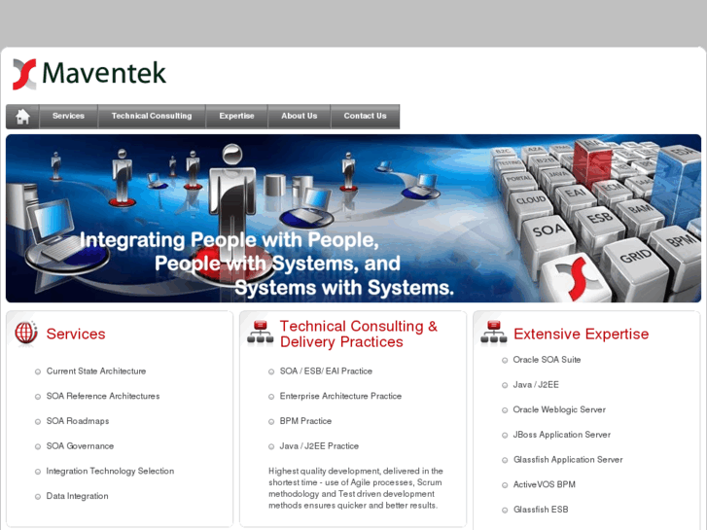Screen dimensions: 707x530
Task: Click the network icon beside Technical Consulting heading
Action: point(261,334)
